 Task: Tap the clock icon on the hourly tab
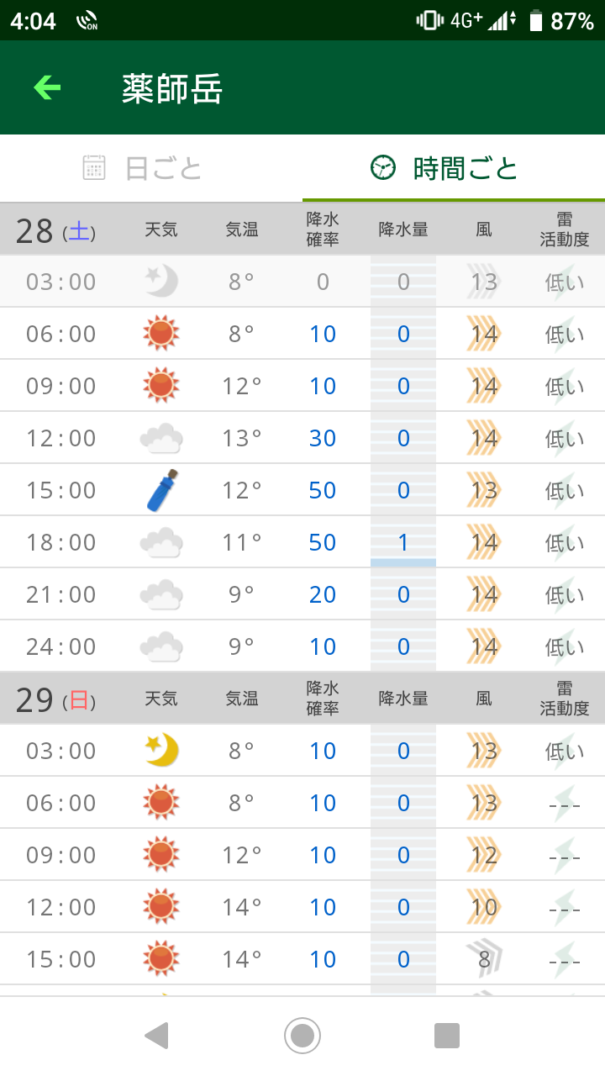coord(382,168)
